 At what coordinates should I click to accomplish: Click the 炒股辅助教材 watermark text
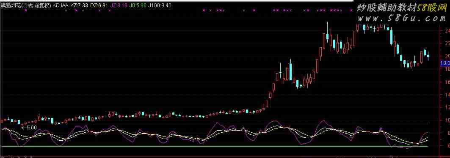[387, 8]
